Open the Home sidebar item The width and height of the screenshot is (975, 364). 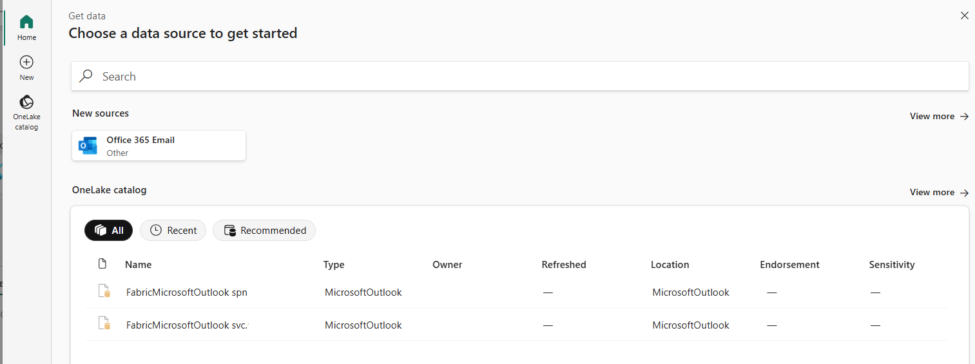pos(26,28)
